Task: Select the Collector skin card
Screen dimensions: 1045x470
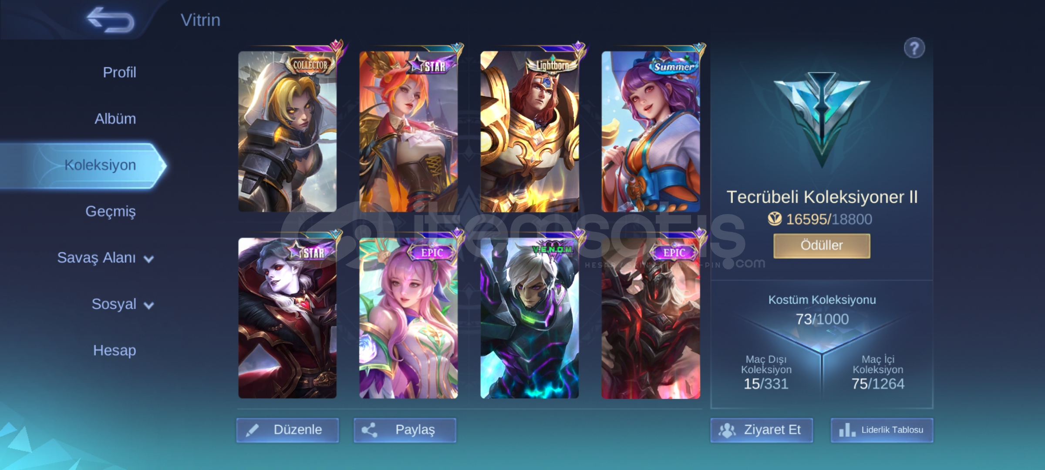Action: (287, 131)
